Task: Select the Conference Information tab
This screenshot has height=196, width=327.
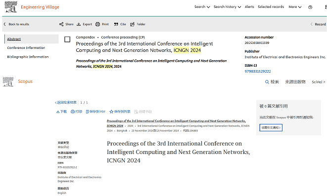Action: (x=26, y=48)
